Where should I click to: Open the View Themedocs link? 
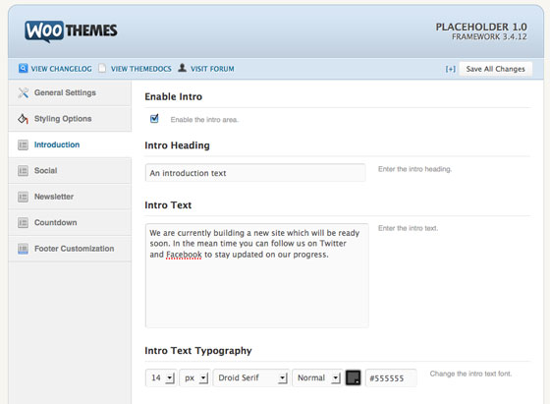coord(141,69)
